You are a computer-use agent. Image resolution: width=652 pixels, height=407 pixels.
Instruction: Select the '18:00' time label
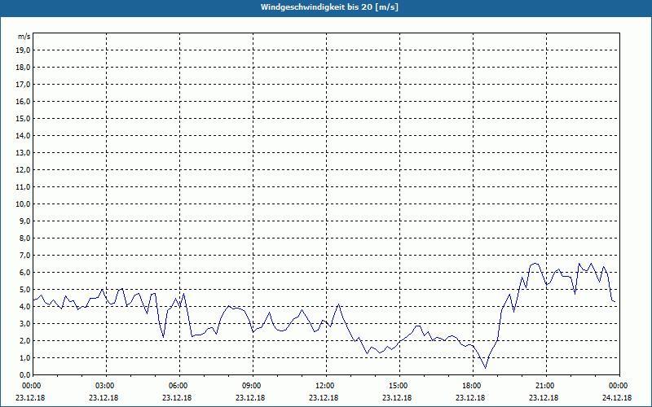pyautogui.click(x=471, y=386)
